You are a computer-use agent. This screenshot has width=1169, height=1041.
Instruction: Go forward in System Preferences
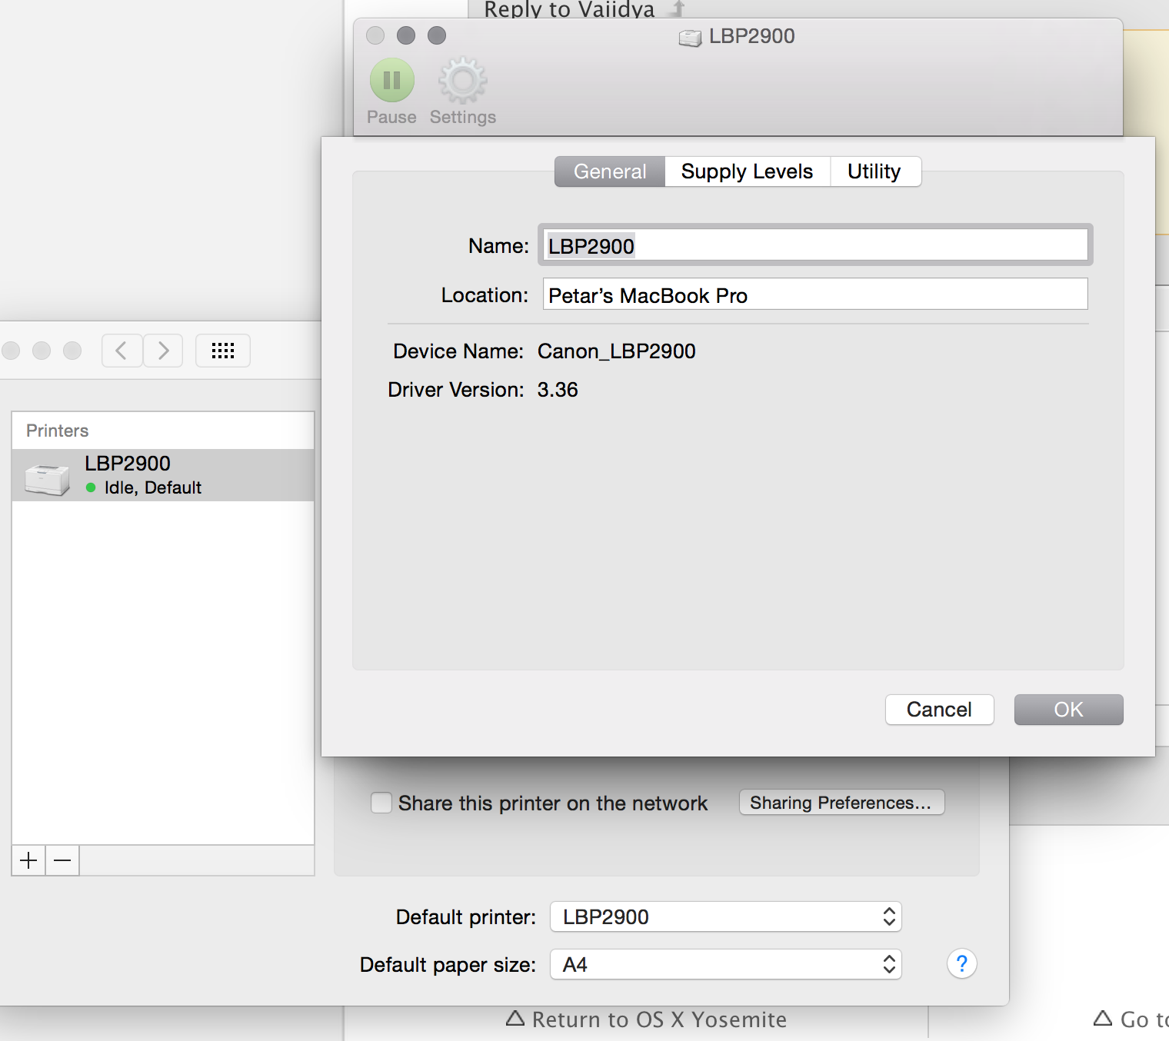[163, 351]
